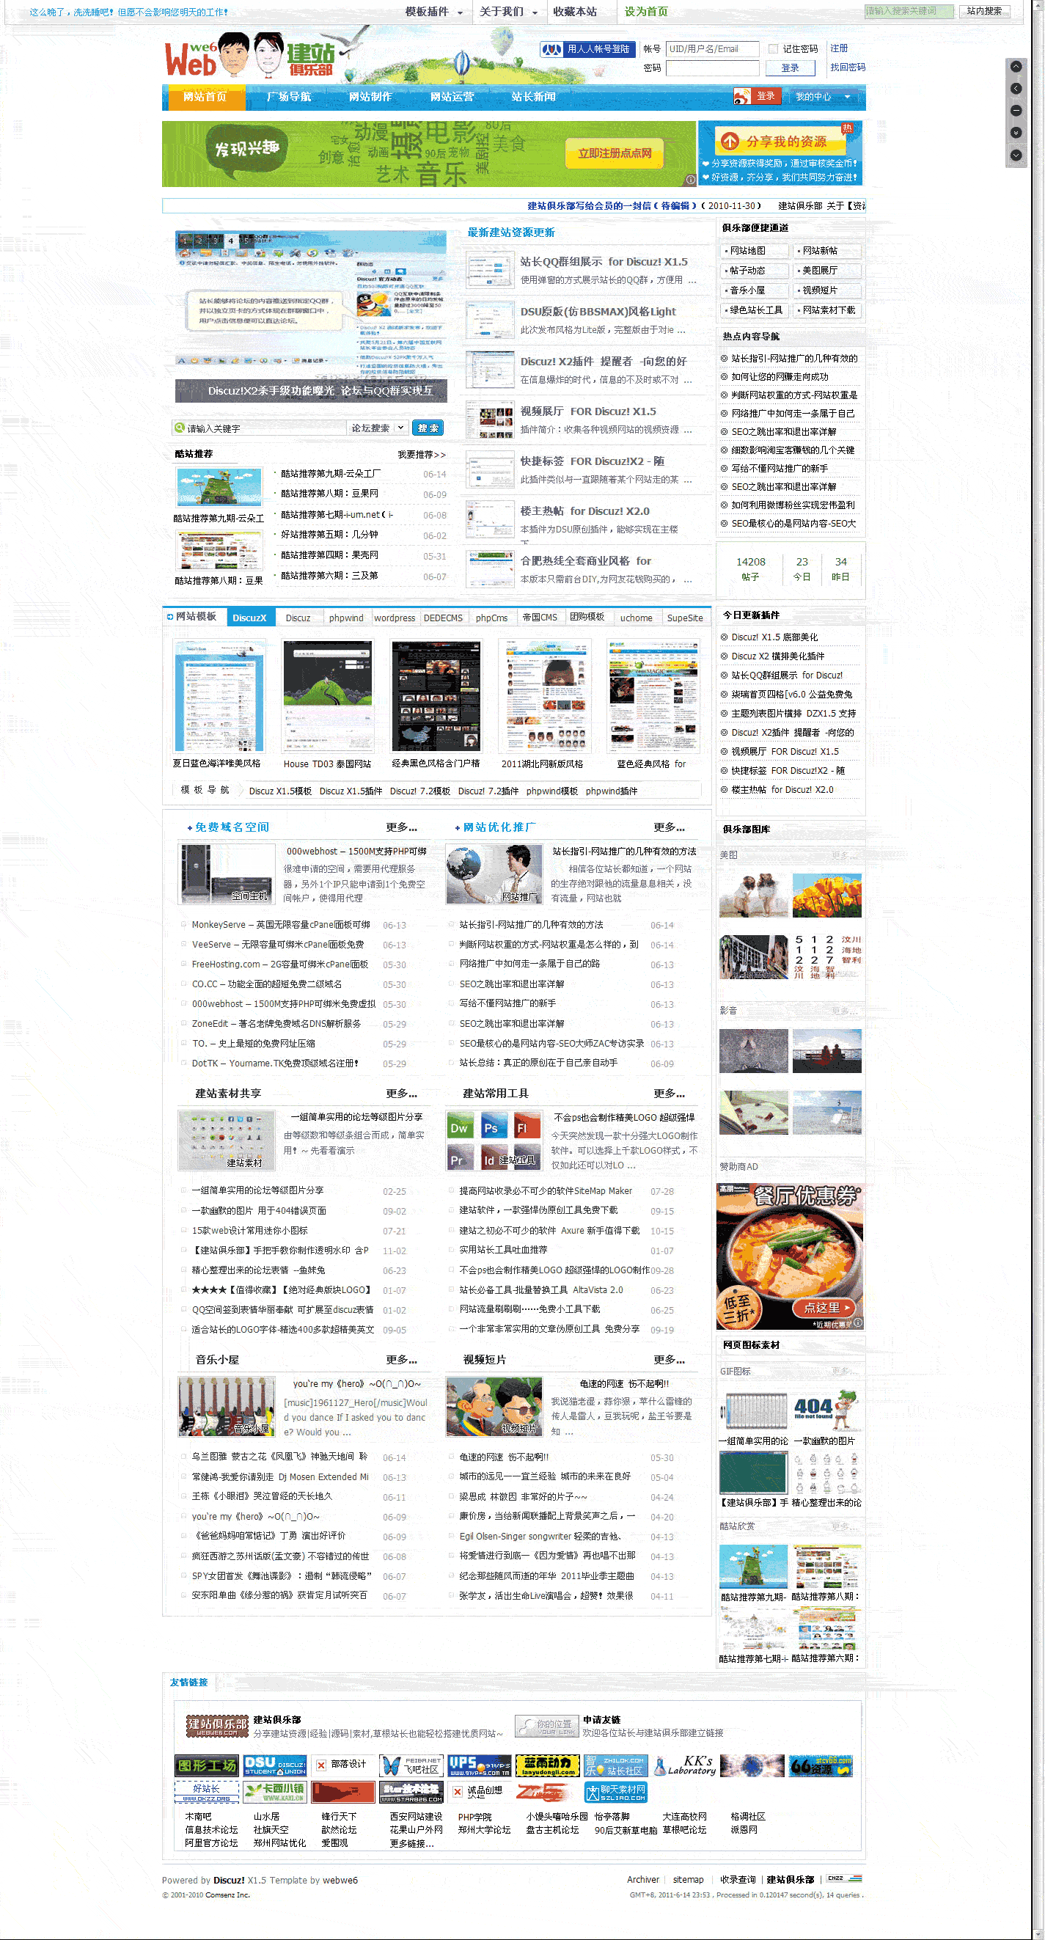Click the 帐号 username input field

tap(712, 49)
